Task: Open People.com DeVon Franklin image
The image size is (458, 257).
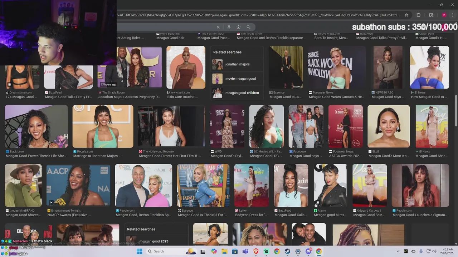Action: (x=143, y=186)
